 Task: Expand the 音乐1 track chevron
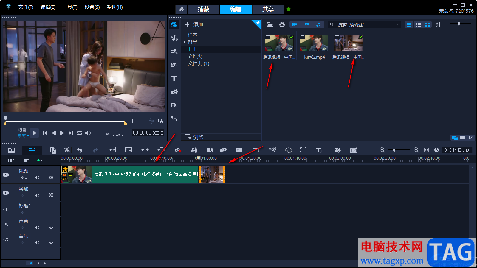pos(51,243)
